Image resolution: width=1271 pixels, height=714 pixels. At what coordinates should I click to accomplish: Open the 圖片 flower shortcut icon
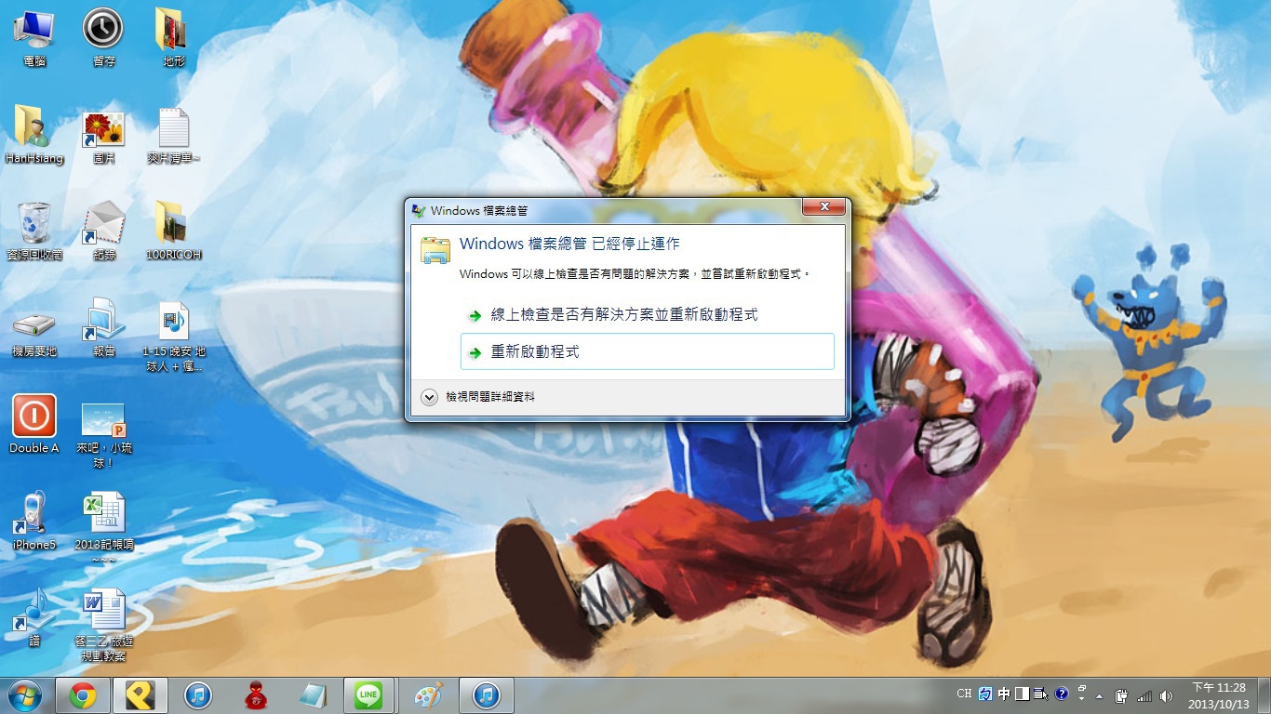click(x=103, y=134)
